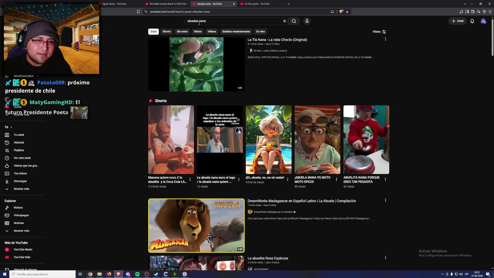Open options for La abuela nana seco el lago short
Image resolution: width=494 pixels, height=278 pixels.
pos(239,180)
